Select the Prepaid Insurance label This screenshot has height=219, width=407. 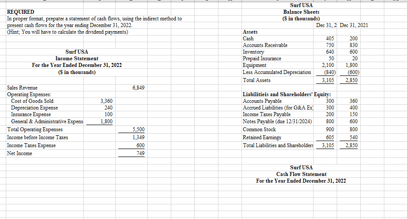(262, 59)
